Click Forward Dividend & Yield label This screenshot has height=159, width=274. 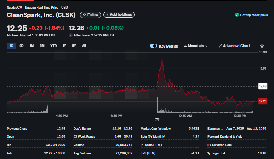coord(225,137)
